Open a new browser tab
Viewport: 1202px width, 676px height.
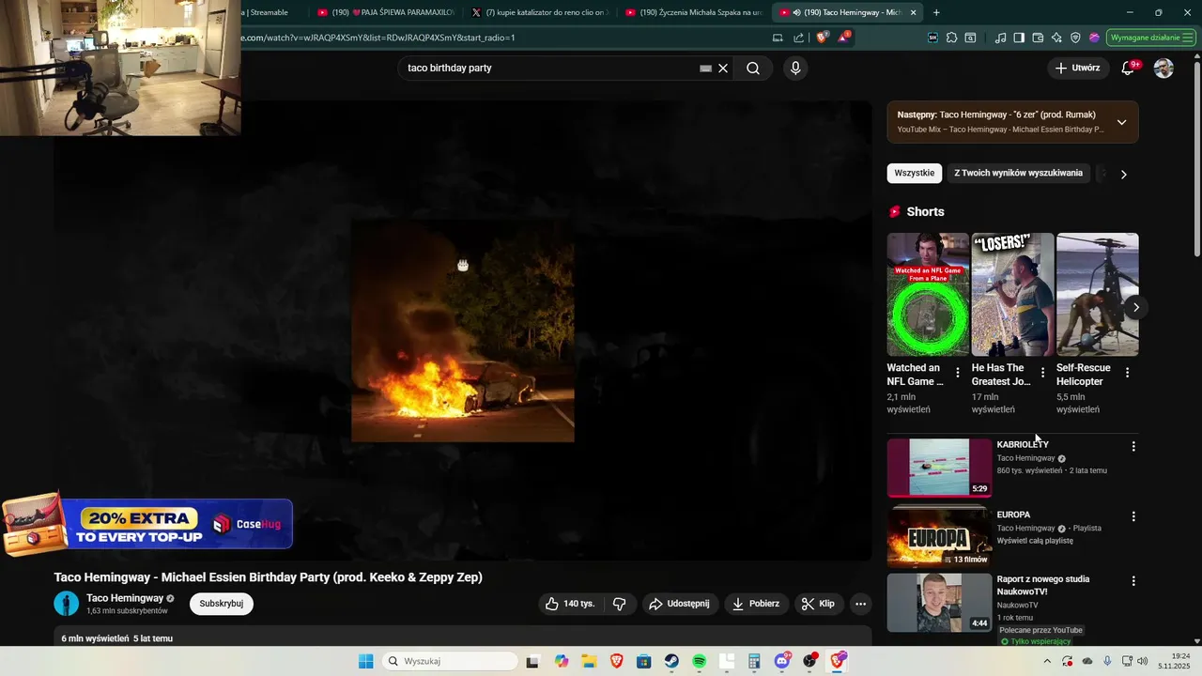click(936, 12)
